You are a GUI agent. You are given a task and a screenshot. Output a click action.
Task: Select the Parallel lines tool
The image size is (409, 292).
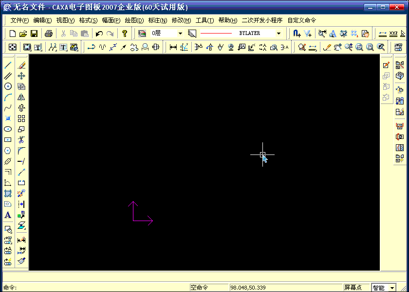tap(8, 76)
